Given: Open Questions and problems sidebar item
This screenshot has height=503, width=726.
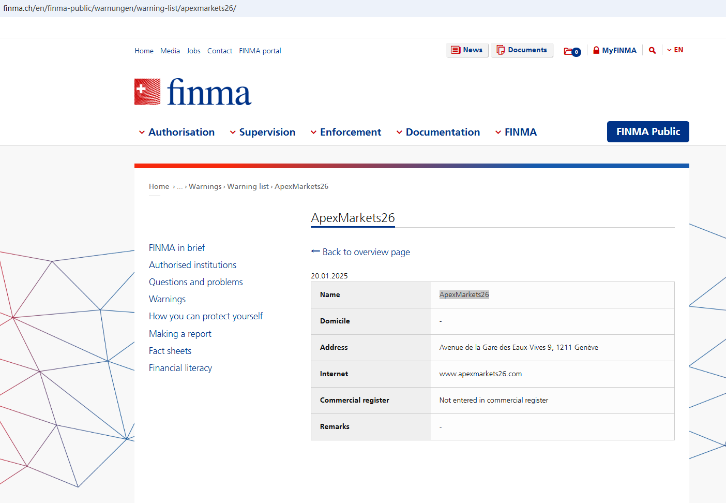Looking at the screenshot, I should [x=196, y=282].
